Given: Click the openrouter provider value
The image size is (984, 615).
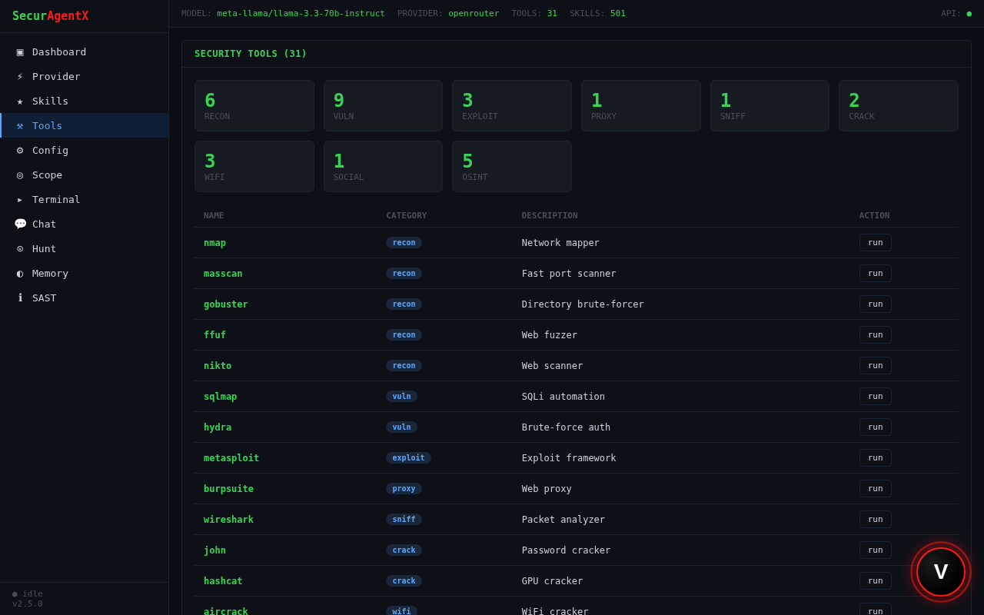Looking at the screenshot, I should tap(474, 14).
